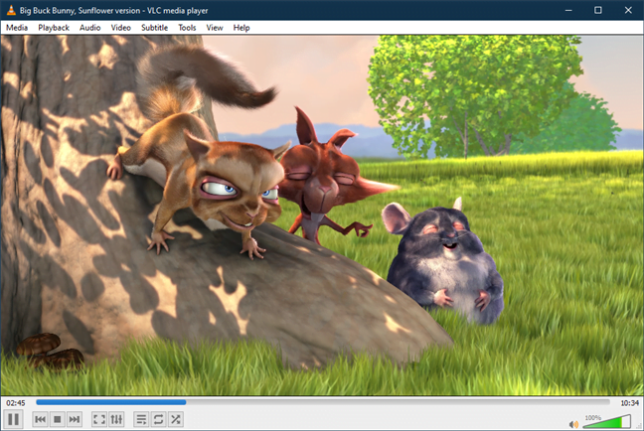This screenshot has width=644, height=431.
Task: Adjust the green volume slider
Action: [607, 421]
